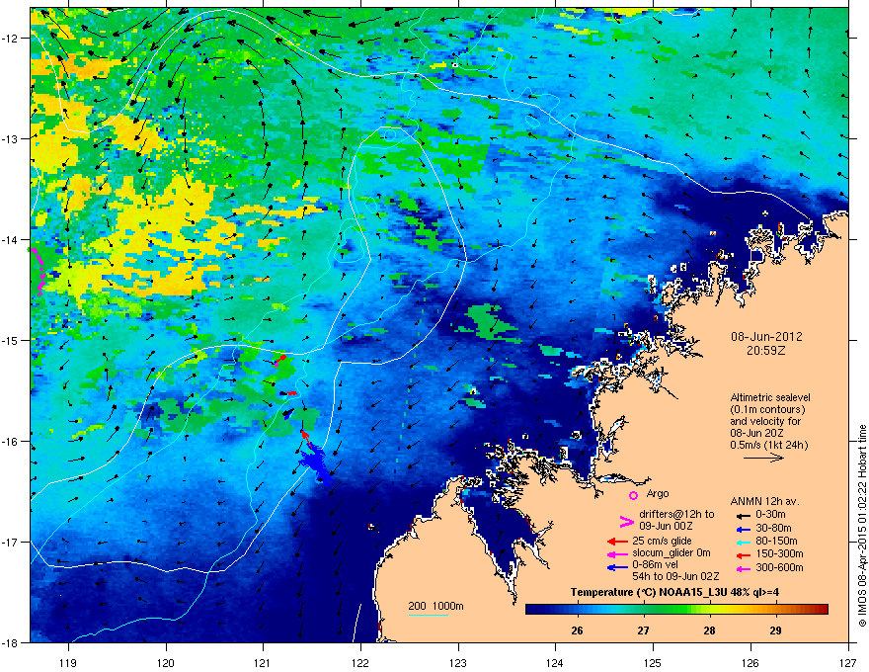The width and height of the screenshot is (869, 672).
Task: Click the latitude axis label '-12'
Action: click(x=10, y=38)
